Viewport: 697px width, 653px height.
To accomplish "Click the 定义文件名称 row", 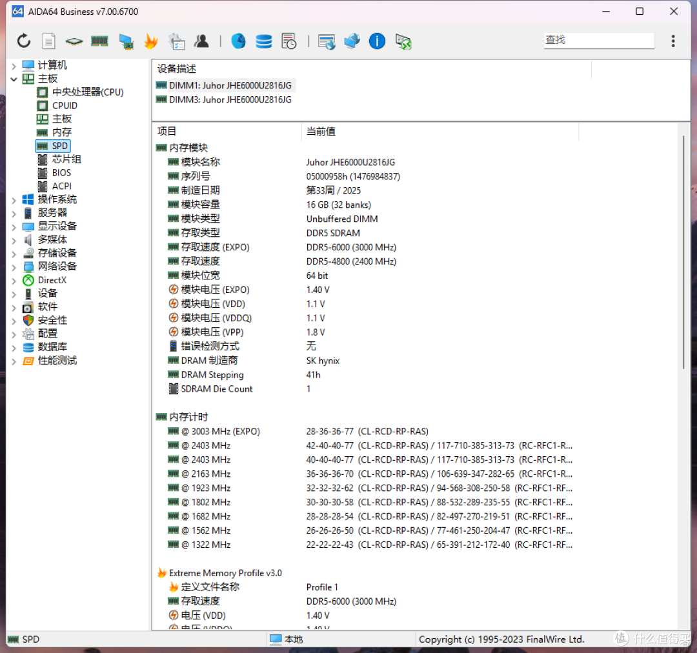I will pyautogui.click(x=365, y=587).
